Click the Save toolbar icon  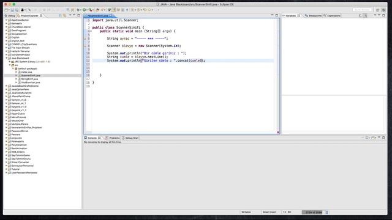[x=12, y=10]
